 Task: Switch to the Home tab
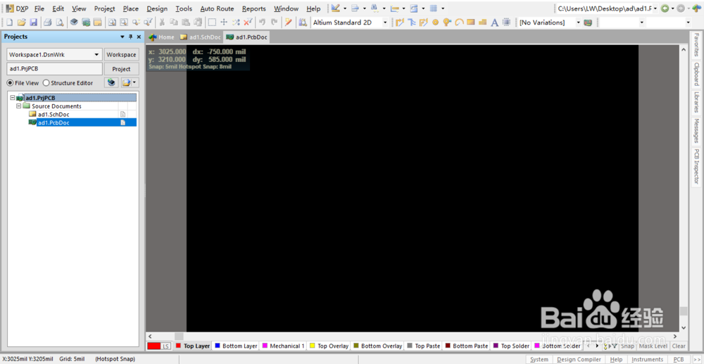coord(162,37)
